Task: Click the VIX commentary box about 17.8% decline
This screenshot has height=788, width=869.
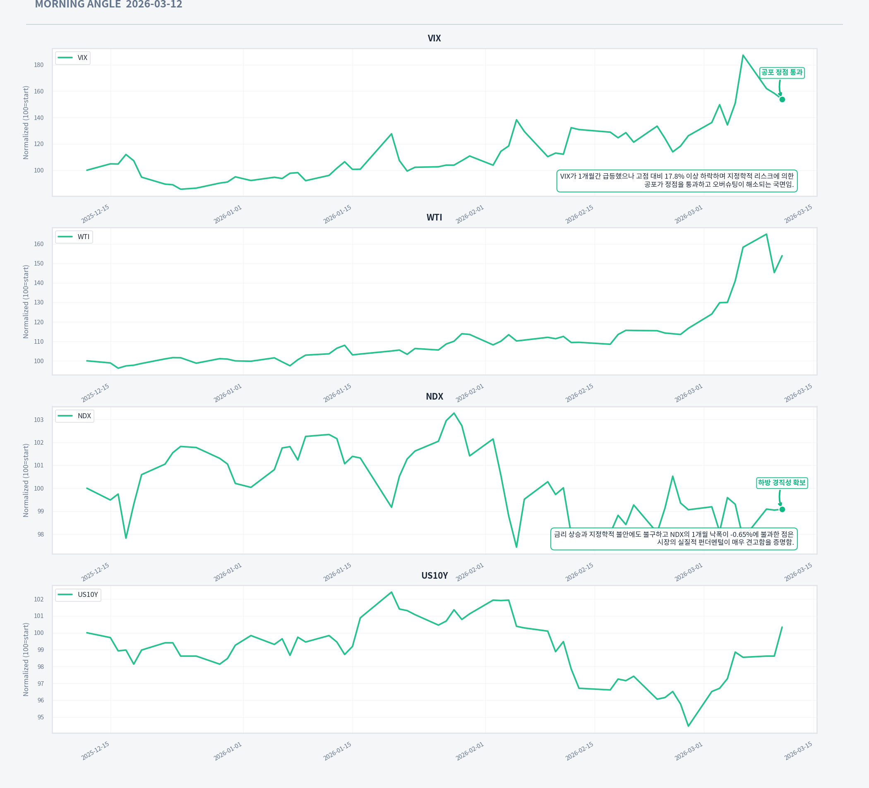Action: pos(676,180)
